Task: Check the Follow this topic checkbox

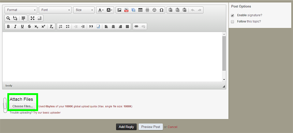Action: click(x=233, y=22)
